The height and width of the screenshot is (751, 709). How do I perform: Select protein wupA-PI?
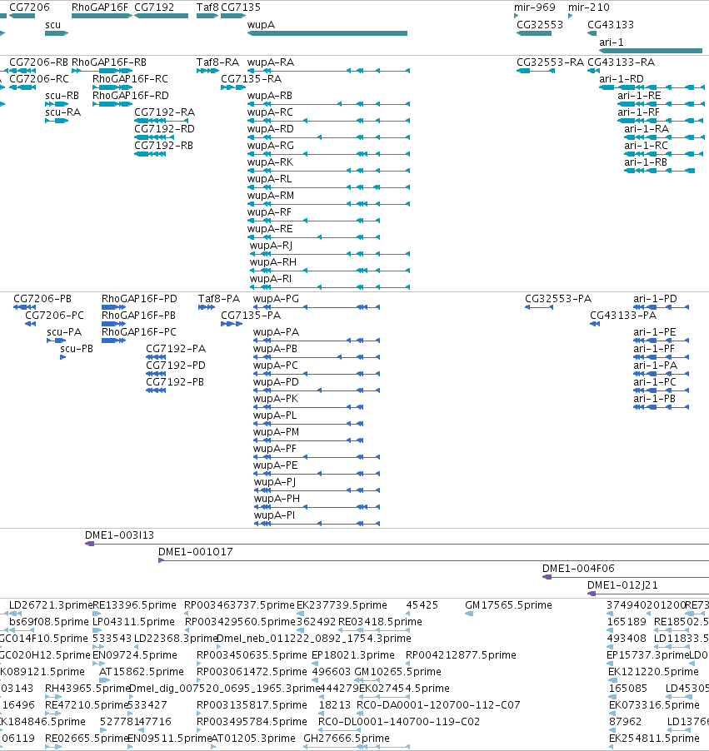coord(317,524)
